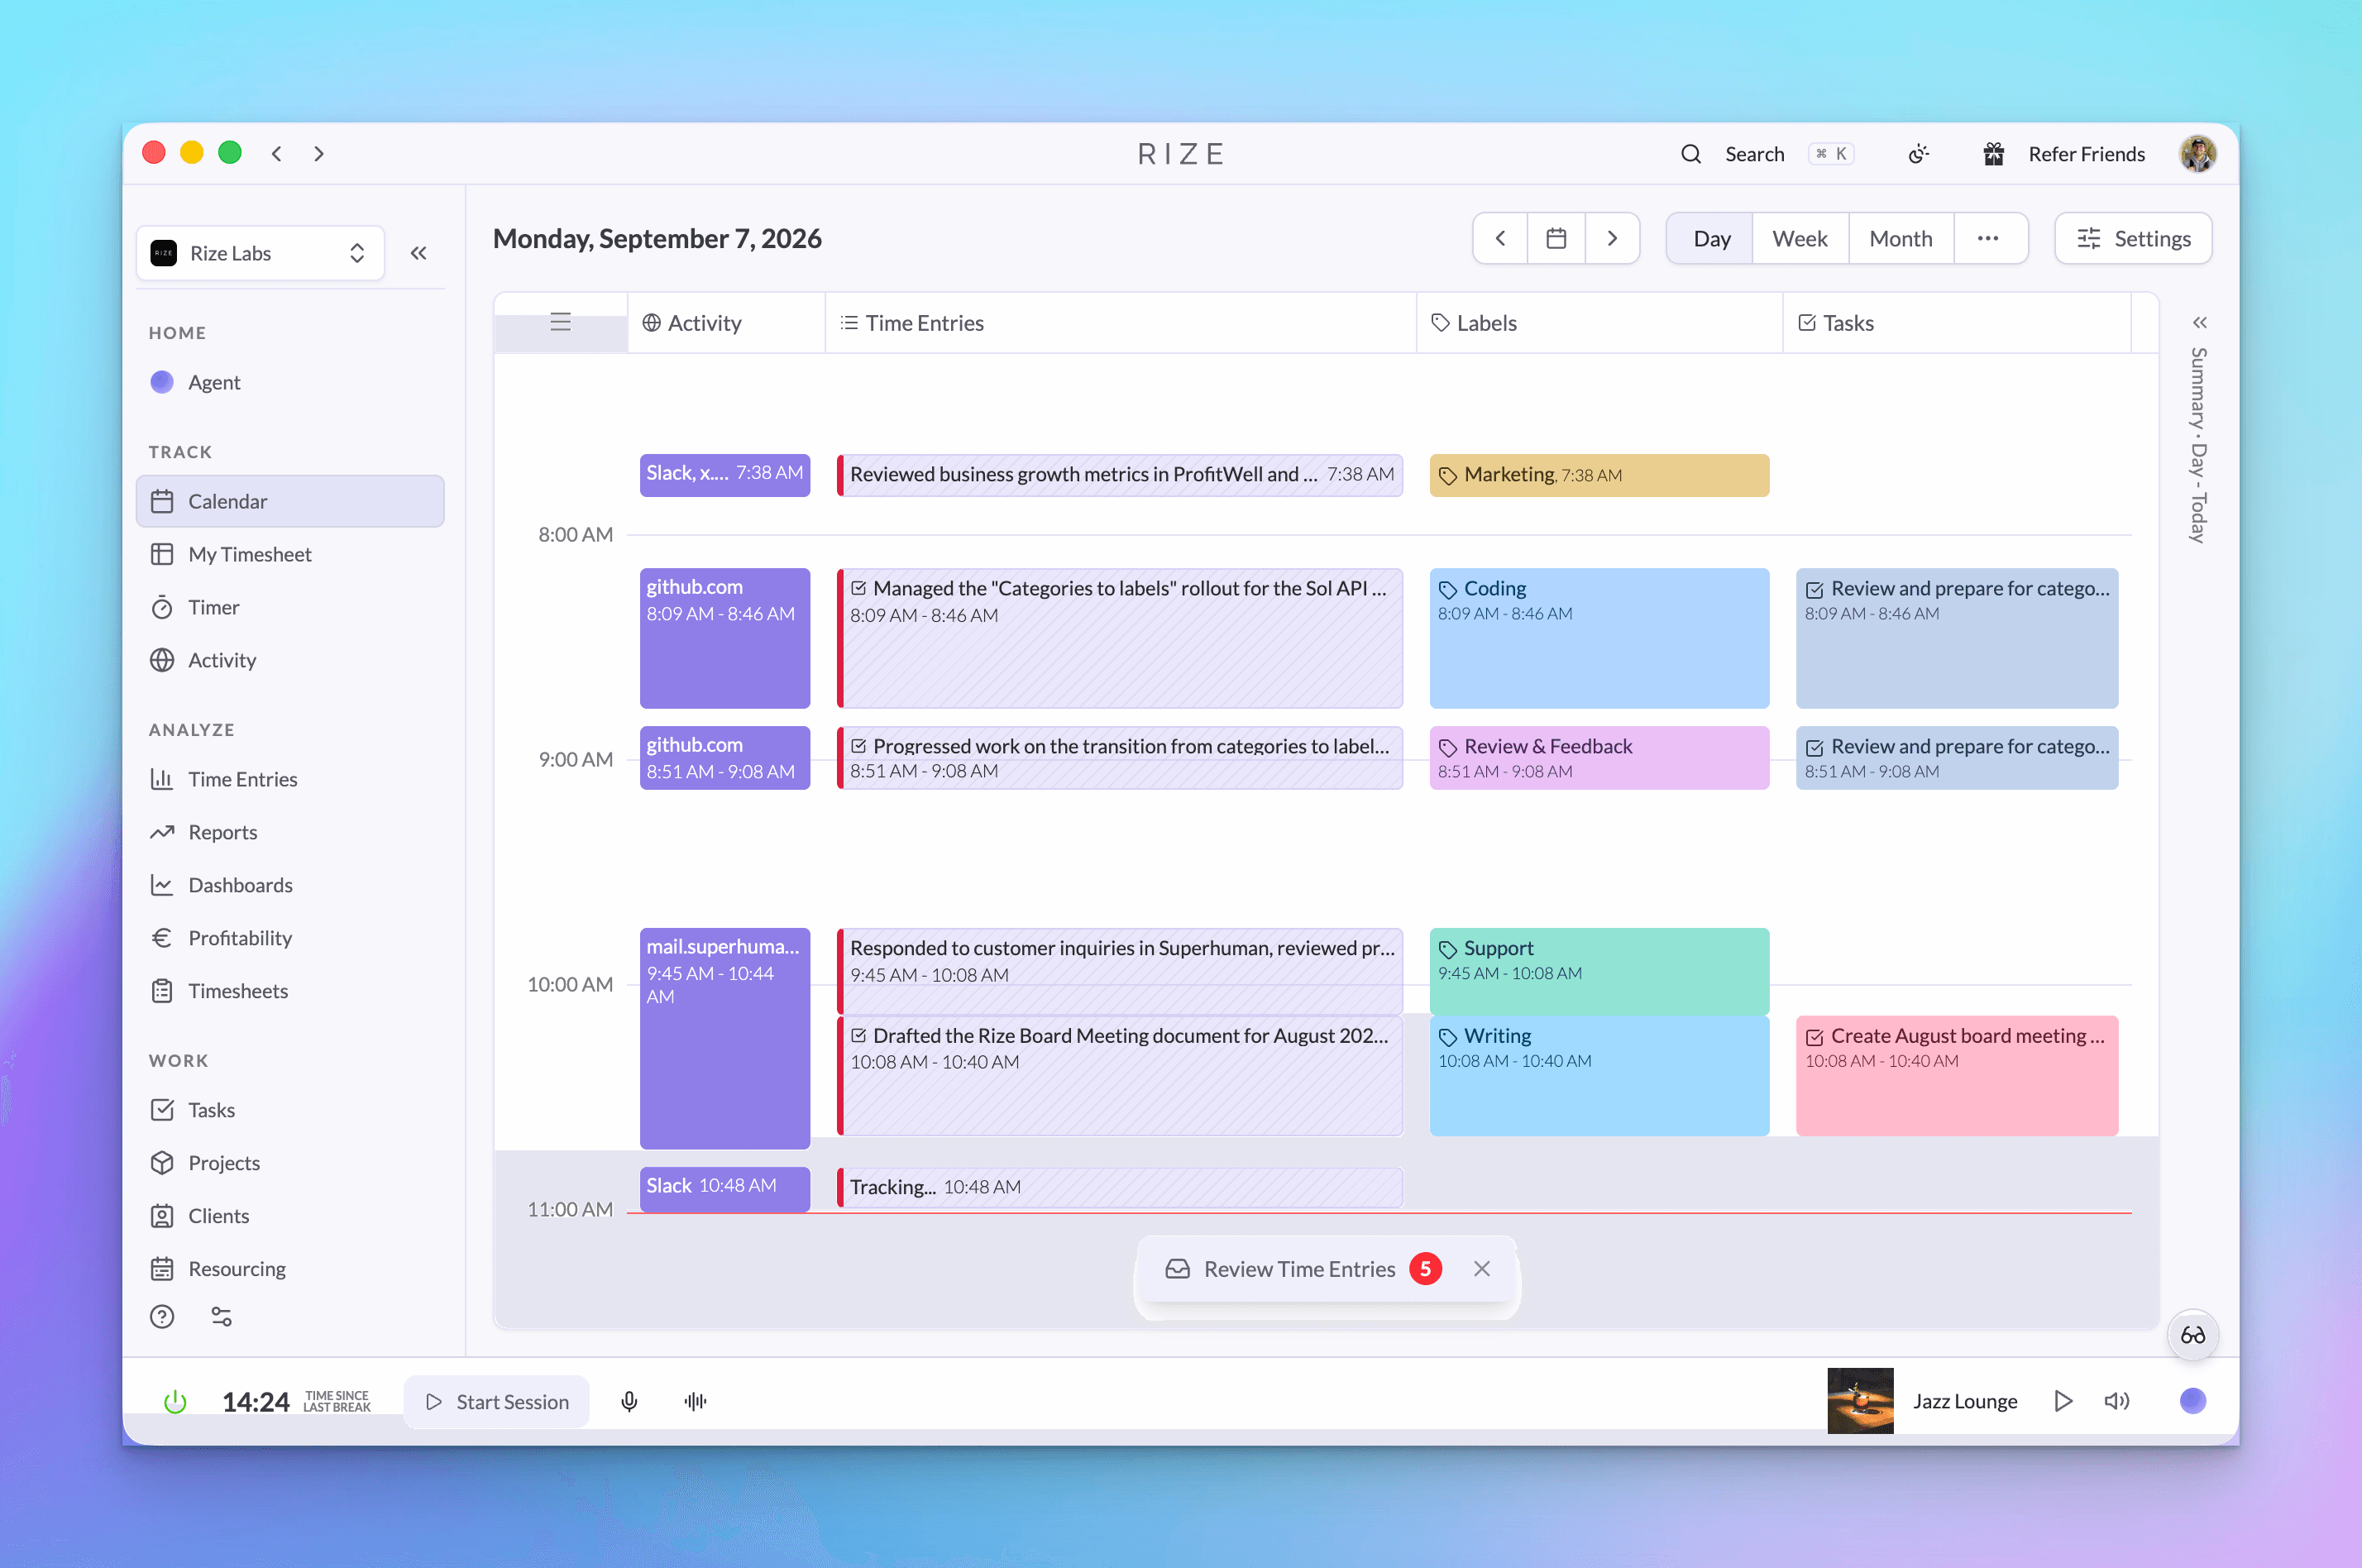Open the Resourcing calendar icon

tap(162, 1269)
